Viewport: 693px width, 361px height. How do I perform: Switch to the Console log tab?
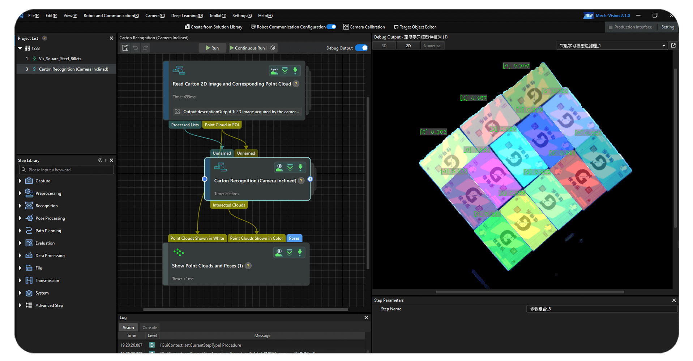pos(150,327)
